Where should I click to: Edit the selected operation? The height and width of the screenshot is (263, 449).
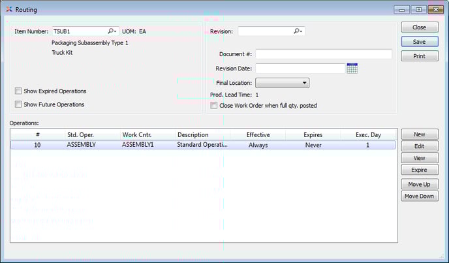(419, 146)
